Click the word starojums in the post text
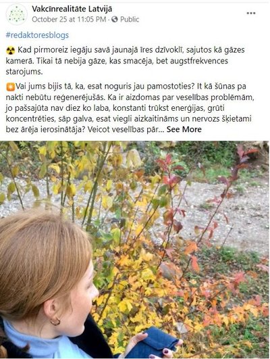 pyautogui.click(x=24, y=72)
